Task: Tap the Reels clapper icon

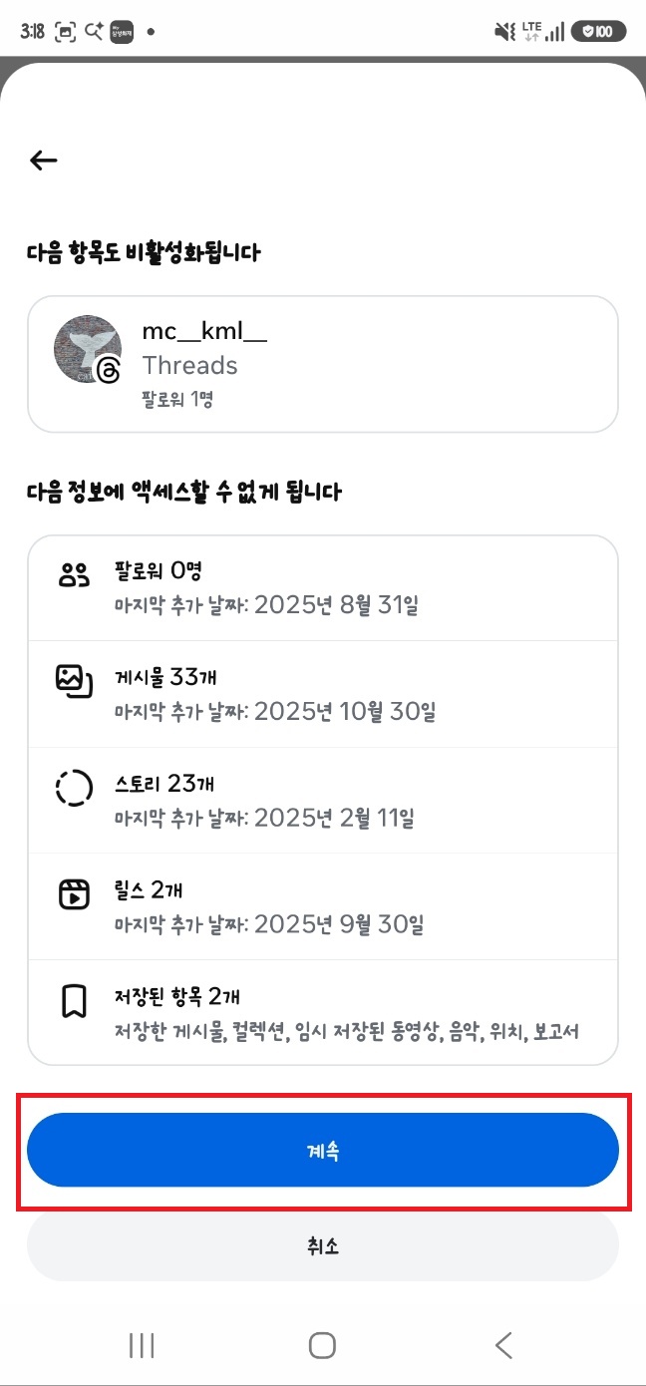Action: [x=74, y=893]
